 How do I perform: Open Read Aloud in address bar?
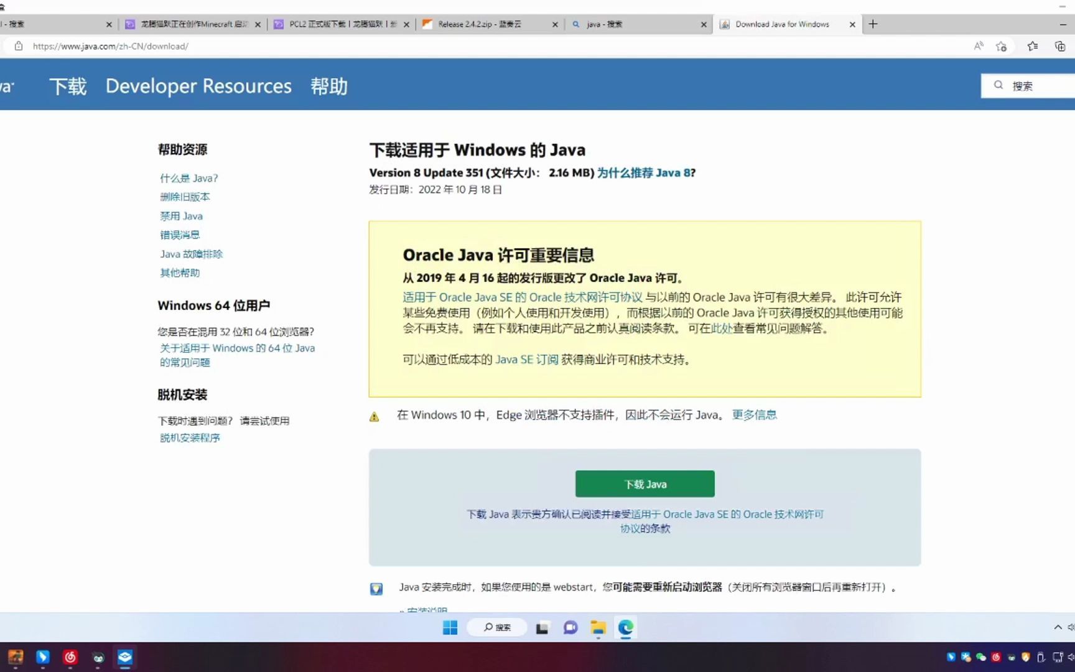point(979,46)
